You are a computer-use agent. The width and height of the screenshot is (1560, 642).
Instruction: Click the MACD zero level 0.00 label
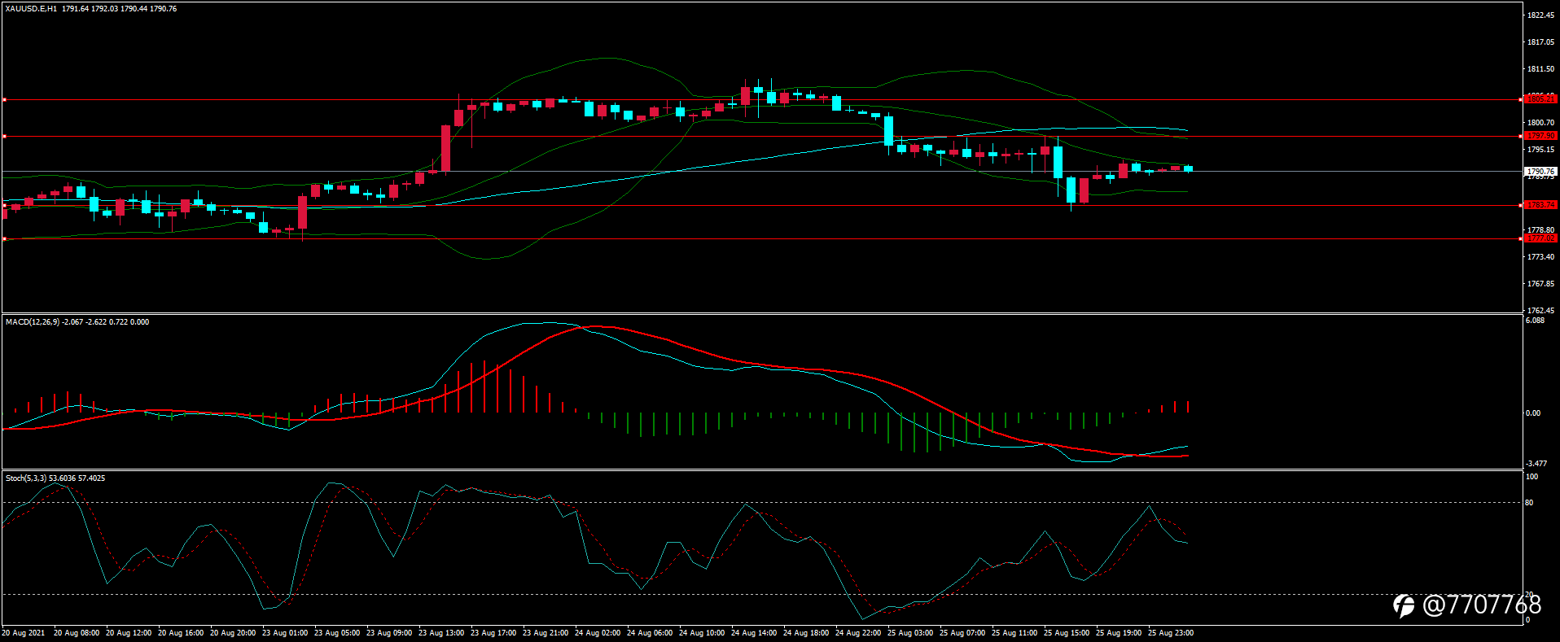1533,413
